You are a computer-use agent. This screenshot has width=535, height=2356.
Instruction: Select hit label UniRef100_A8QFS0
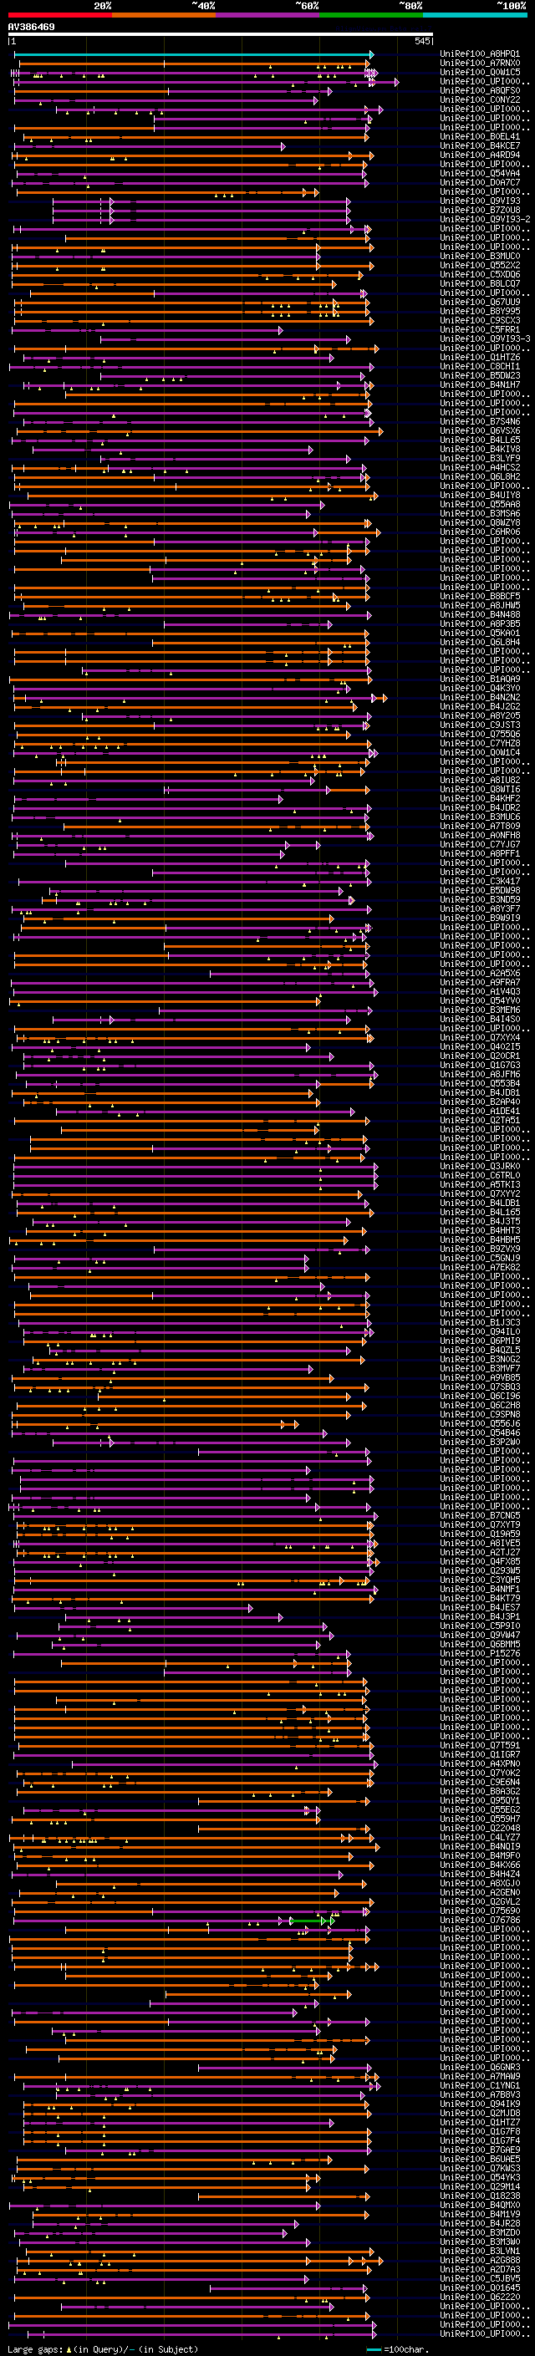pyautogui.click(x=480, y=90)
